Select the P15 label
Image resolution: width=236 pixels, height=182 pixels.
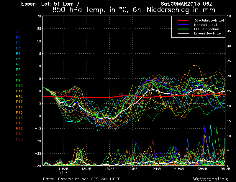tap(19, 112)
